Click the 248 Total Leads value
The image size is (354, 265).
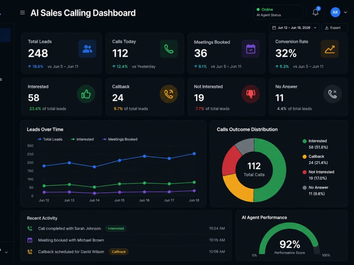coord(38,53)
